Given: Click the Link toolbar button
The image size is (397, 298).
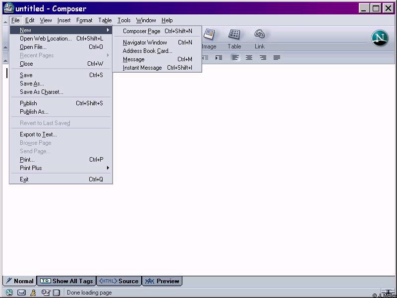Looking at the screenshot, I should [260, 39].
